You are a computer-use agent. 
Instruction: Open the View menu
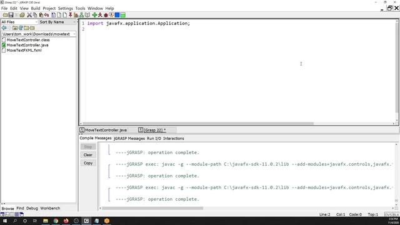(x=24, y=8)
